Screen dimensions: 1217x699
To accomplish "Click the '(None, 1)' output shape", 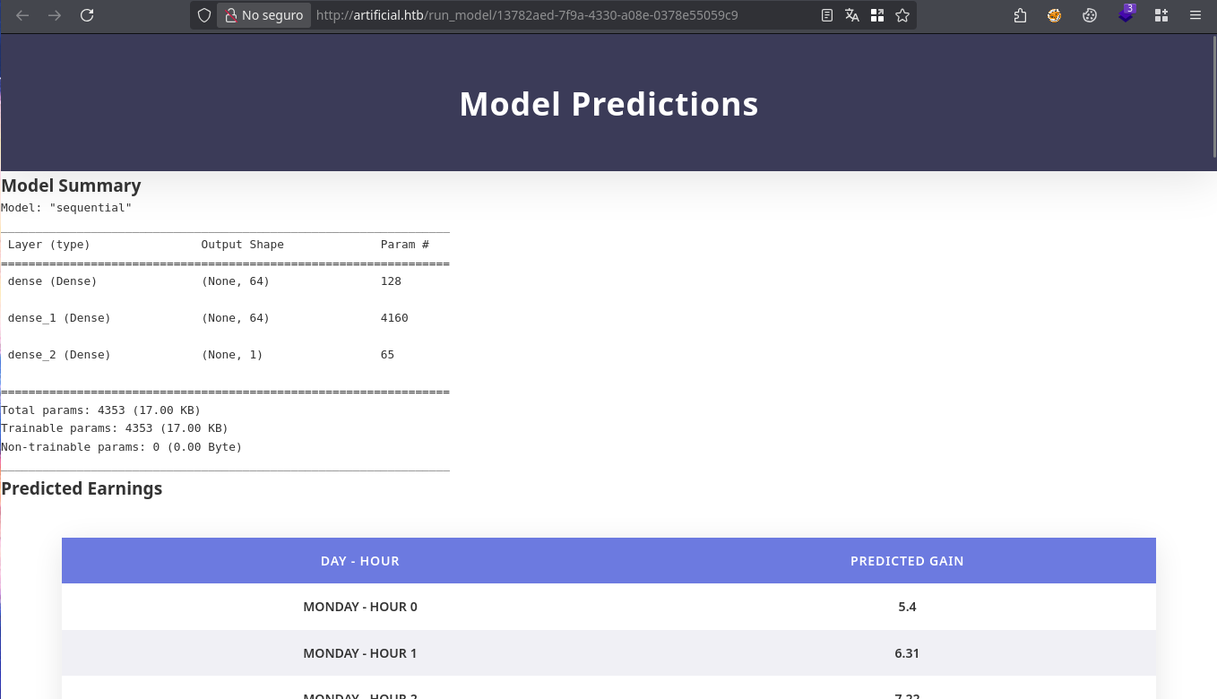I will tap(232, 355).
